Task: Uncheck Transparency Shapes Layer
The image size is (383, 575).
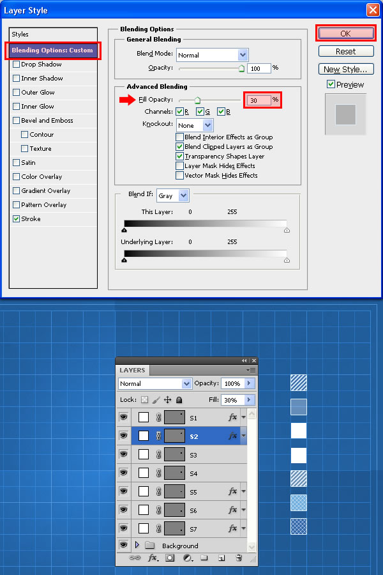Action: tap(179, 157)
